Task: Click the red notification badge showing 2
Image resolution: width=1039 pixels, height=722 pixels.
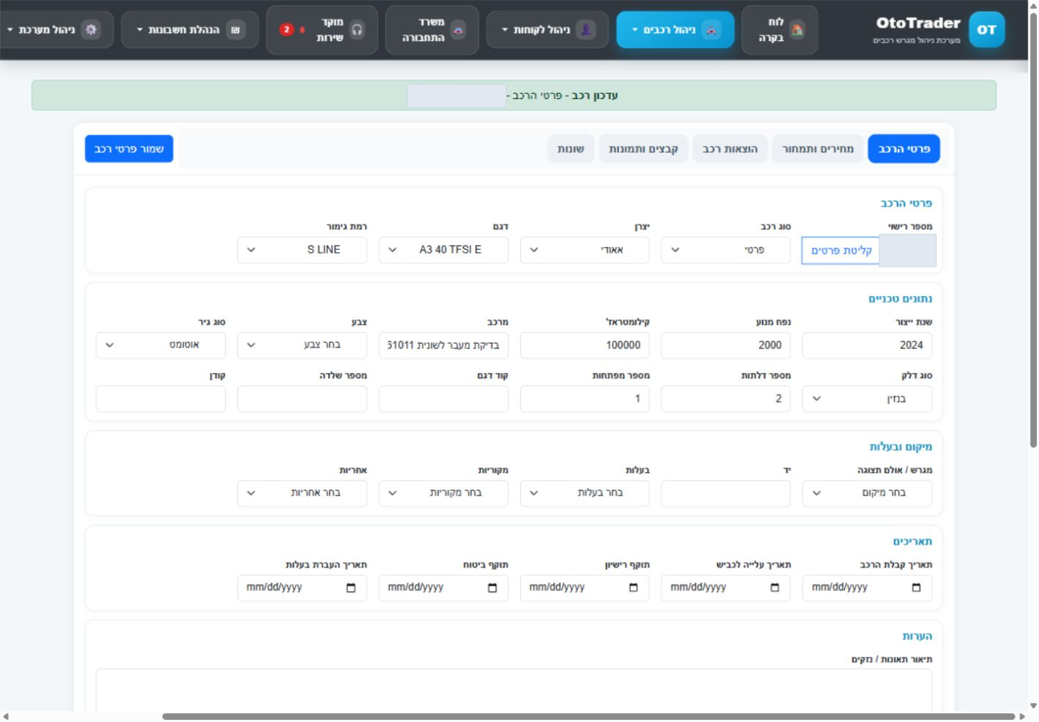Action: point(286,30)
